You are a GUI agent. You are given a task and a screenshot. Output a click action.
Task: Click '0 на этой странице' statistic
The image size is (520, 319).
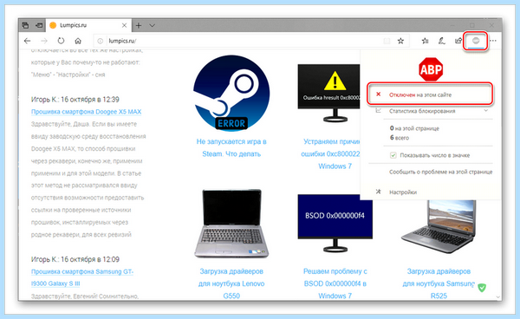click(x=414, y=128)
